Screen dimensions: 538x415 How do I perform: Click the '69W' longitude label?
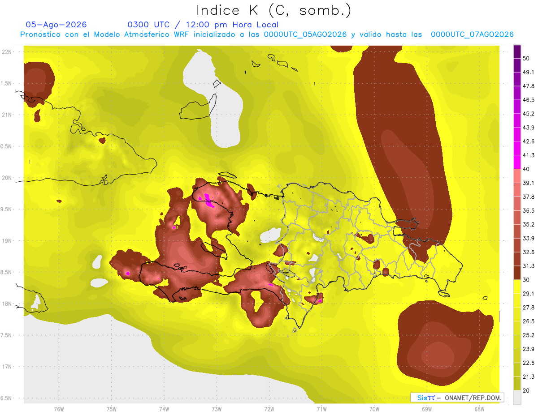click(x=427, y=409)
